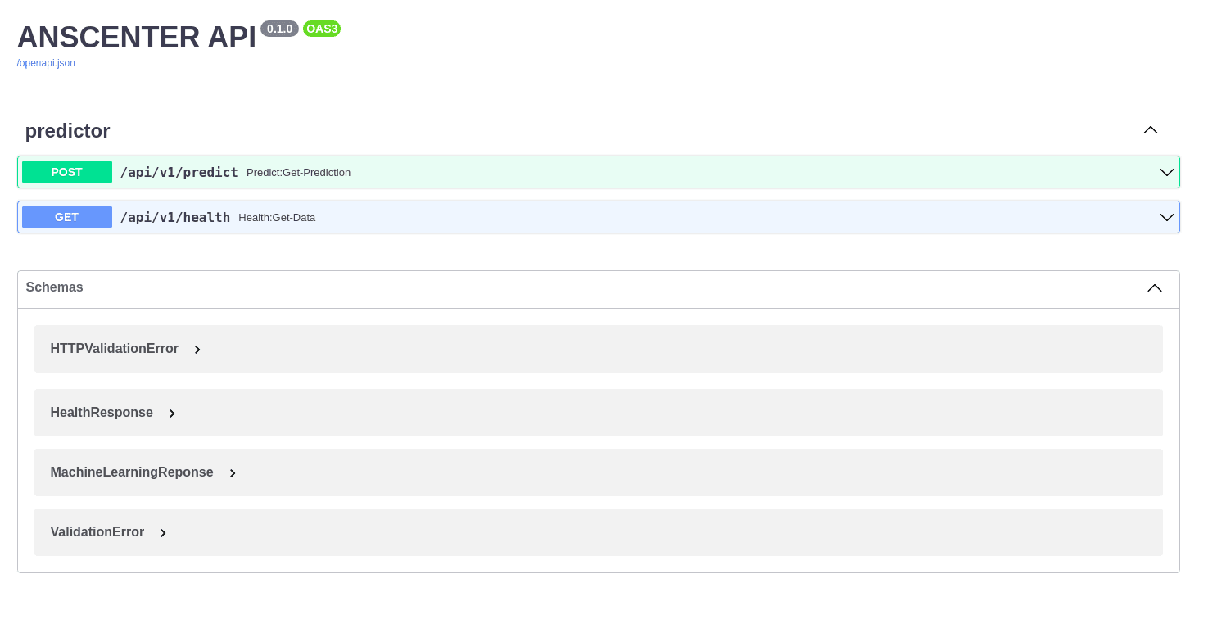Click the Schemas heading label
This screenshot has width=1208, height=633.
(54, 287)
